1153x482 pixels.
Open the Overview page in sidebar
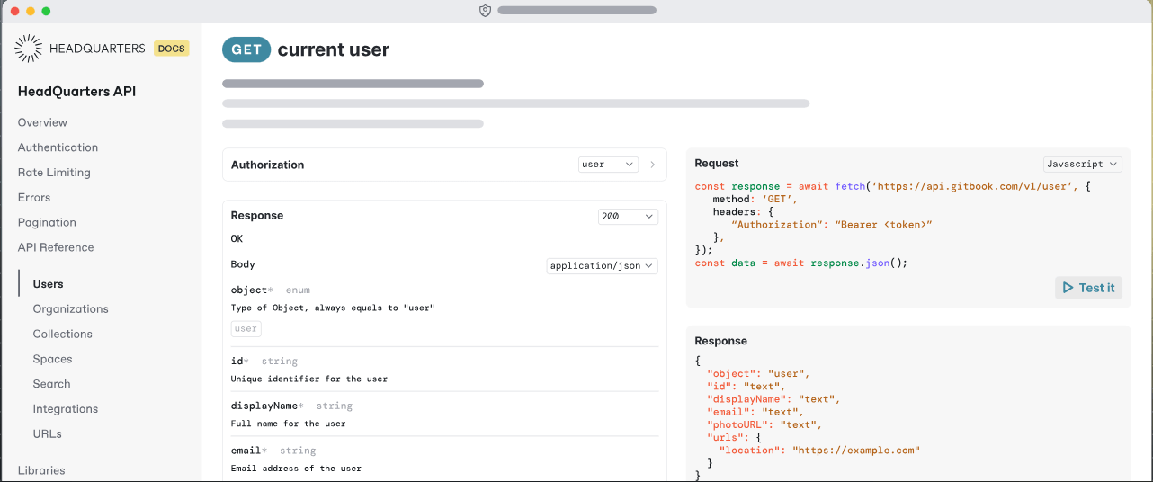pyautogui.click(x=42, y=122)
